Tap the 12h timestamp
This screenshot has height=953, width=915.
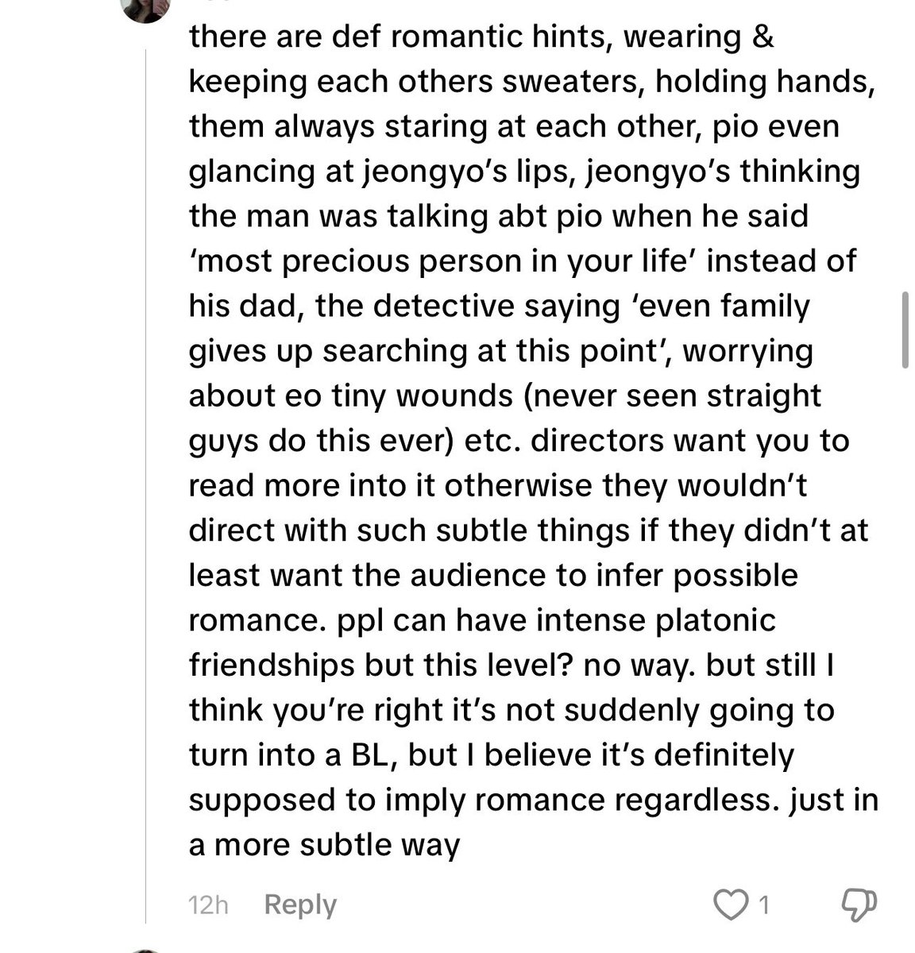click(x=209, y=905)
